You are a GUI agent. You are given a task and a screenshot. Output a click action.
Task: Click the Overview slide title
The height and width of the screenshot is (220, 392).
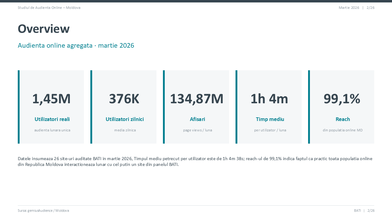pyautogui.click(x=44, y=29)
